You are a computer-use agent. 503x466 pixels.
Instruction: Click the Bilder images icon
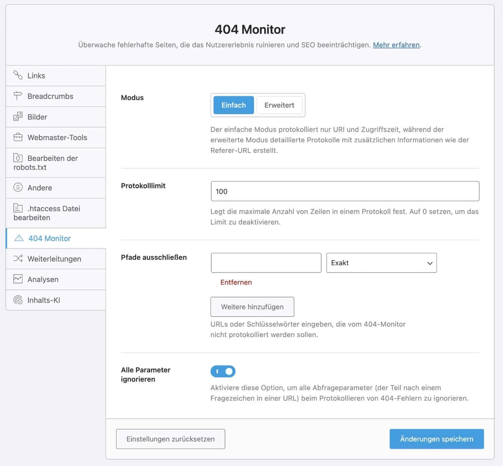18,117
